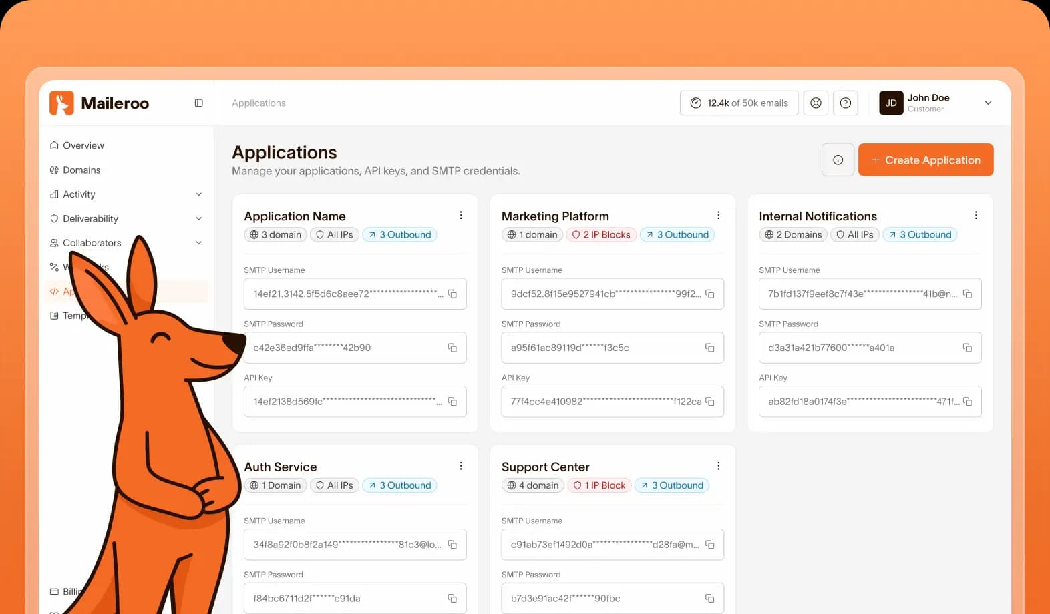Open the help question mark icon

click(845, 103)
